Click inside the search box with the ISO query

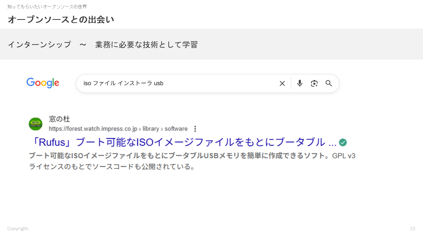(178, 83)
